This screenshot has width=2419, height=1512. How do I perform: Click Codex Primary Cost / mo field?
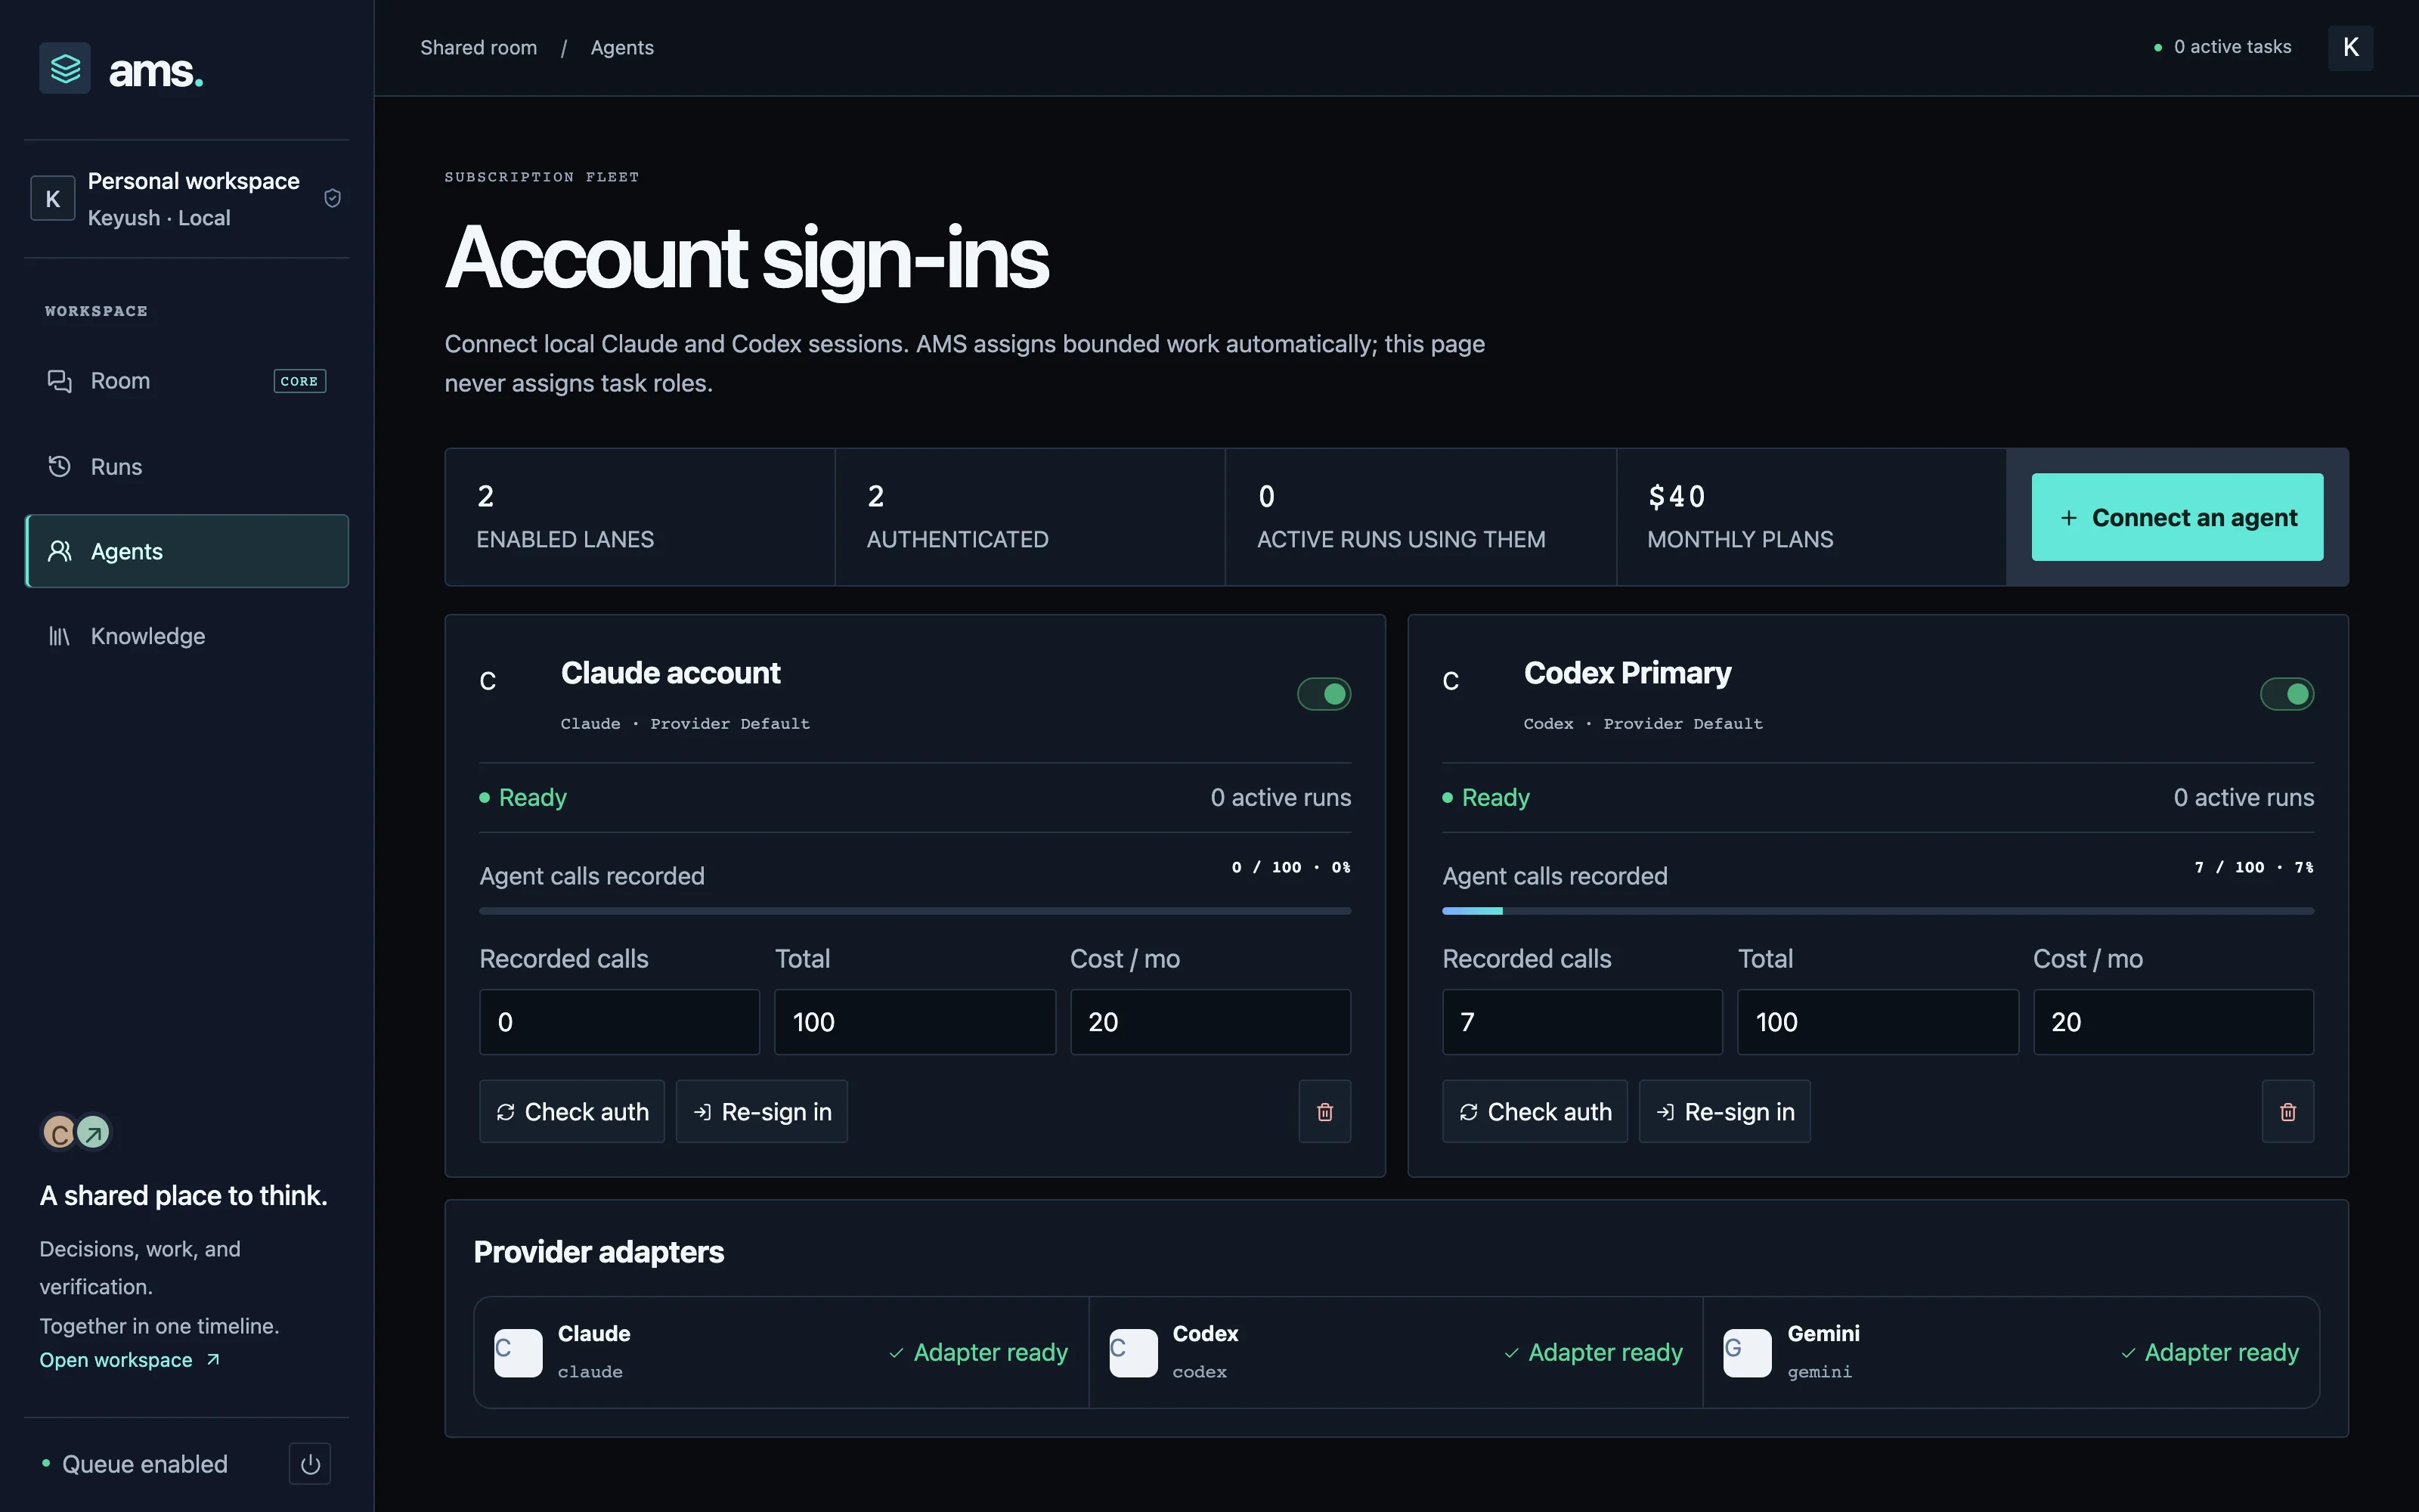pyautogui.click(x=2173, y=1022)
